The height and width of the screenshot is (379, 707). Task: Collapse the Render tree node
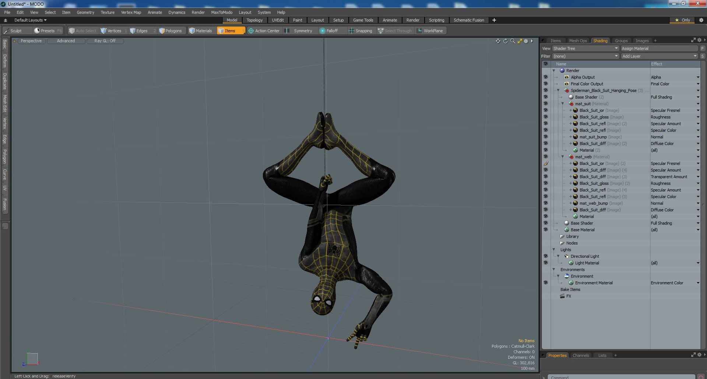pos(553,70)
